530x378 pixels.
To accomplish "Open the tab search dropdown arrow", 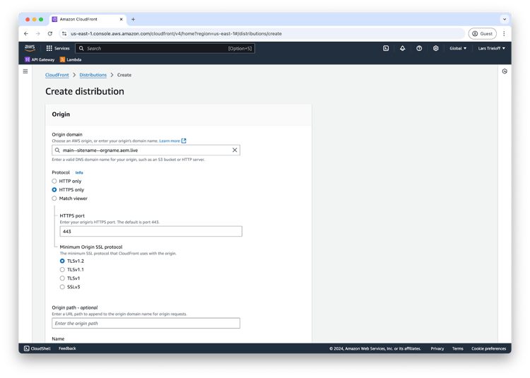I will (505, 19).
